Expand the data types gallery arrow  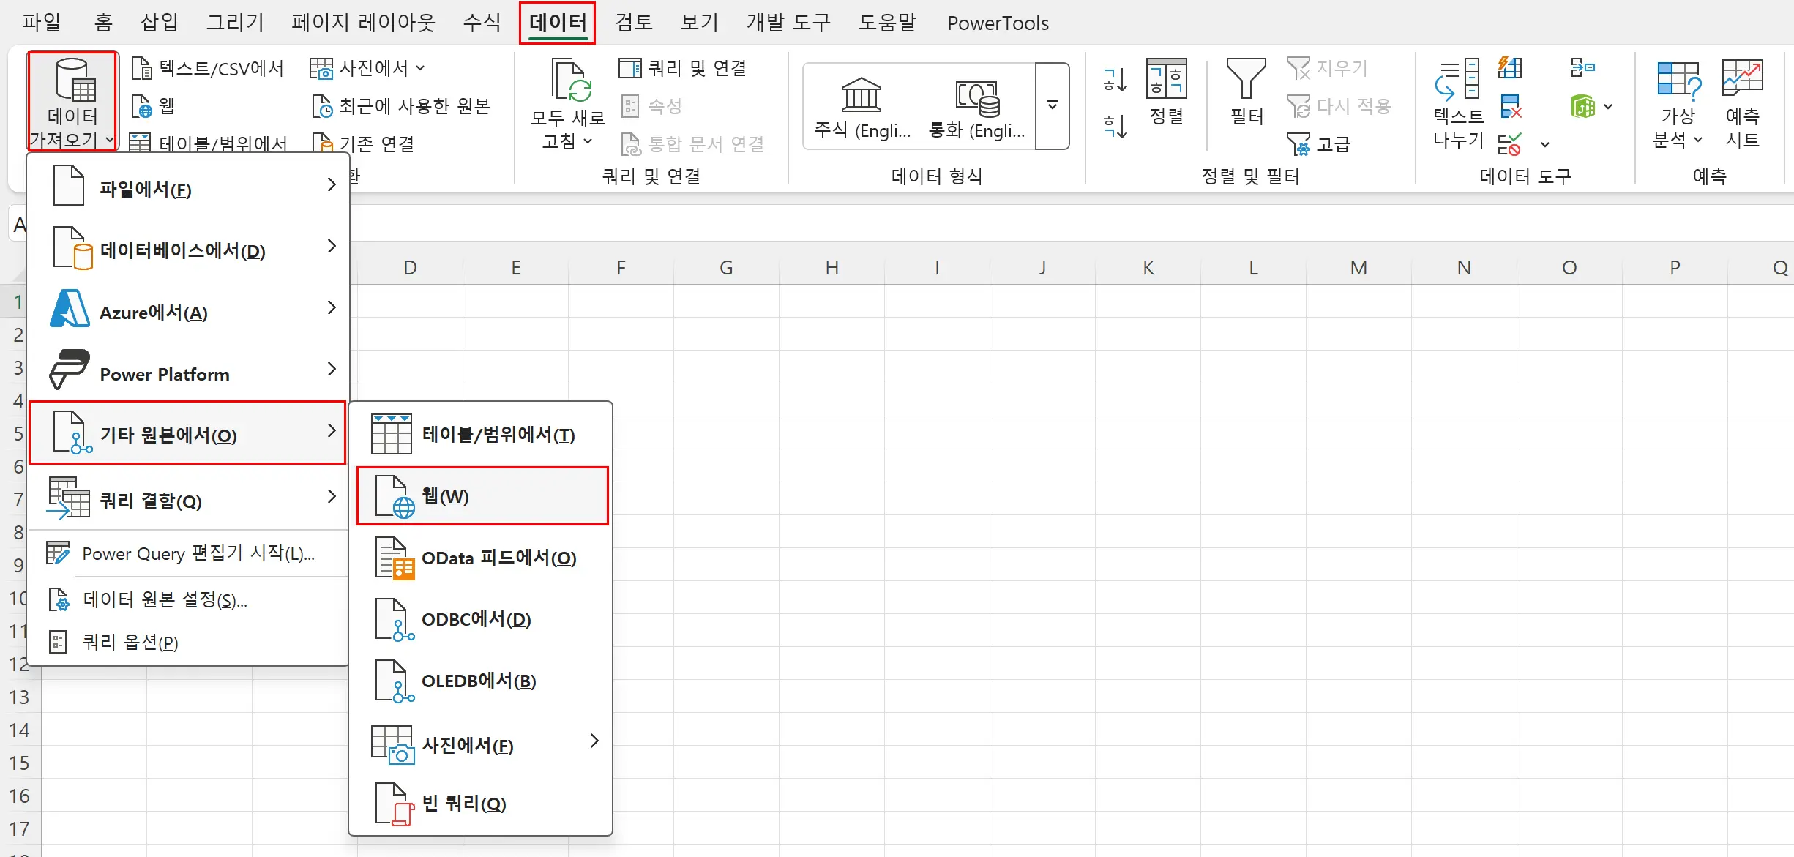point(1053,105)
